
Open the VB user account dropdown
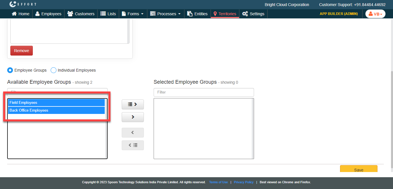click(375, 14)
